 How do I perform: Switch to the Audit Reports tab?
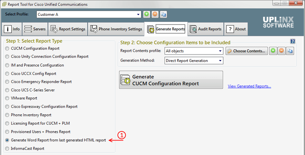click(x=206, y=29)
